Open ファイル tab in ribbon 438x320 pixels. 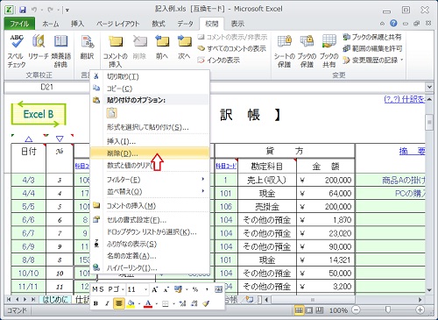19,24
